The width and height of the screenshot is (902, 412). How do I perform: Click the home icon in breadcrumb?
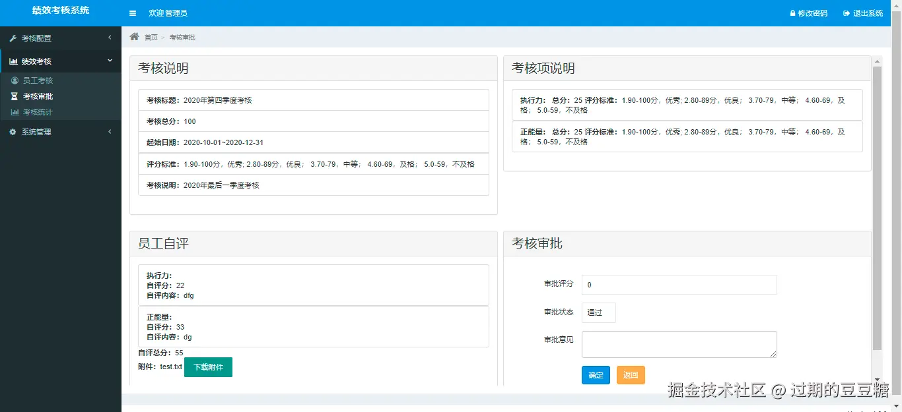pyautogui.click(x=135, y=37)
